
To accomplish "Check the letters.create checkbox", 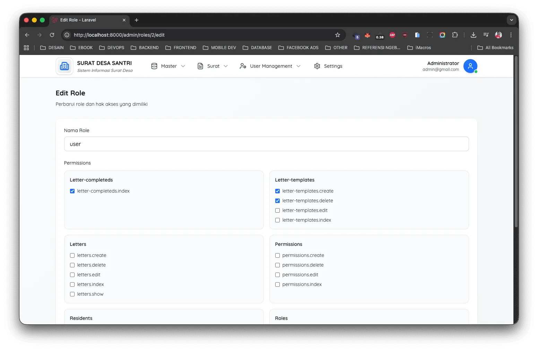I will coord(72,255).
